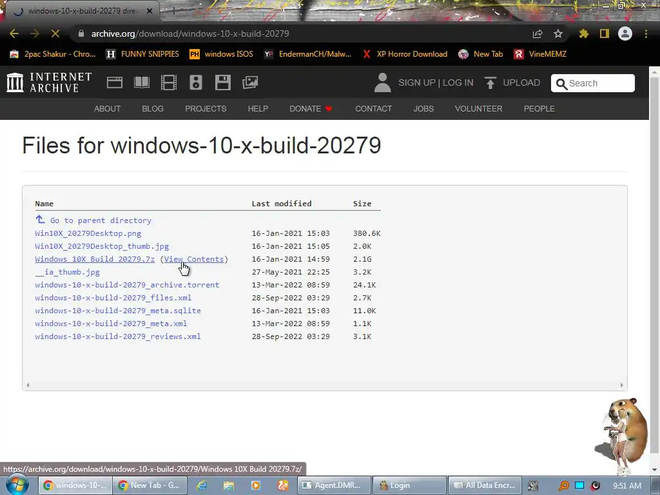
Task: Click the page vertical scrollbar down arrow
Action: (655, 470)
